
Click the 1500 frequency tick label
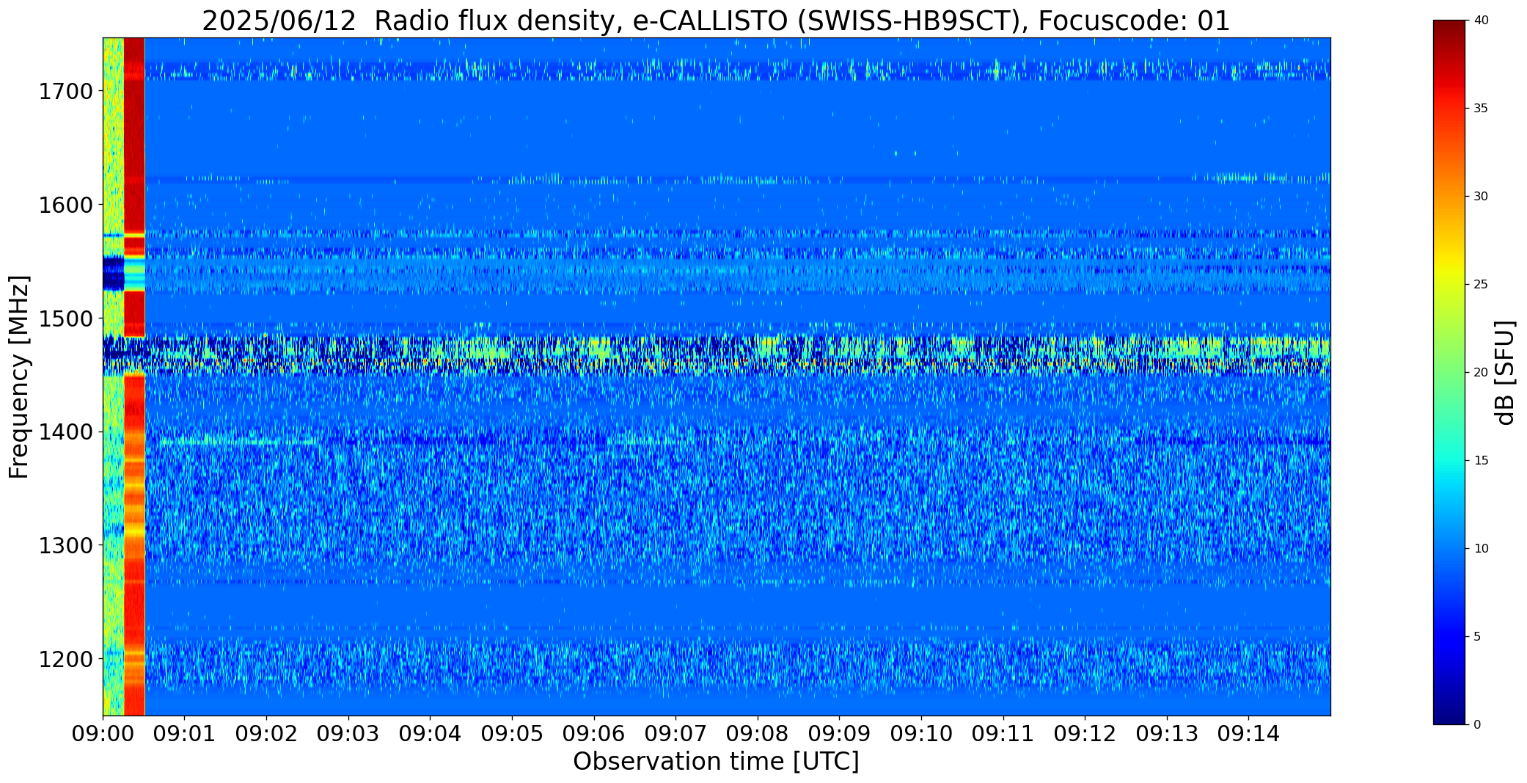[x=65, y=318]
